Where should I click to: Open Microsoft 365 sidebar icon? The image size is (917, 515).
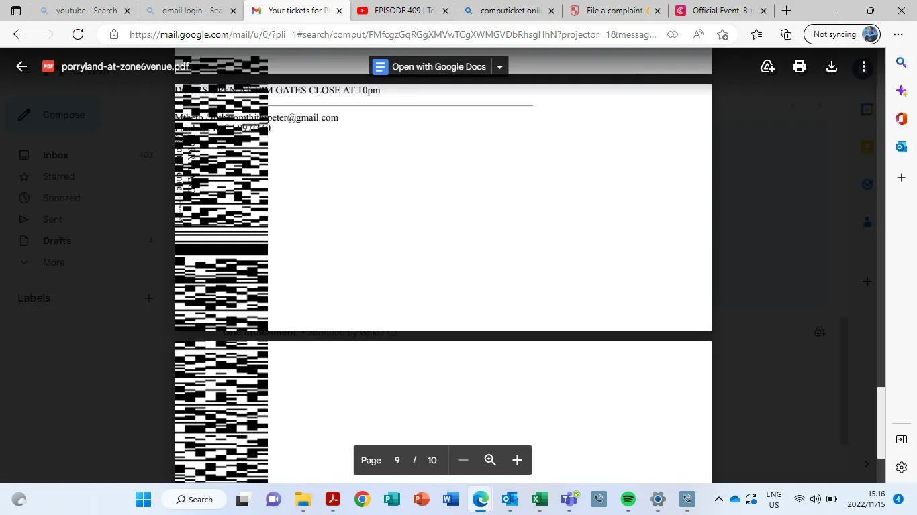click(x=902, y=119)
